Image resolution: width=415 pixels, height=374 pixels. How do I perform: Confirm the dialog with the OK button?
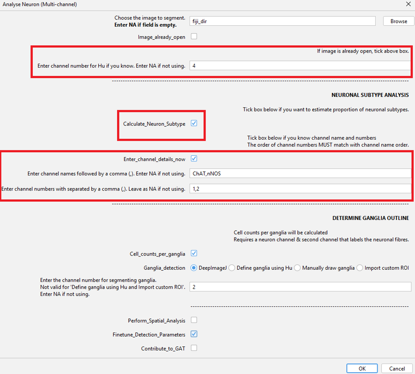tap(362, 368)
